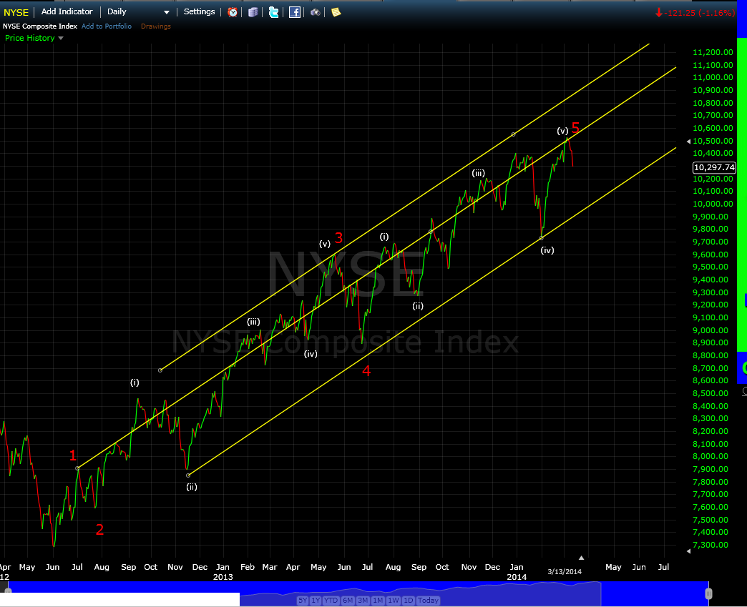Select the 6M range button

(x=348, y=601)
